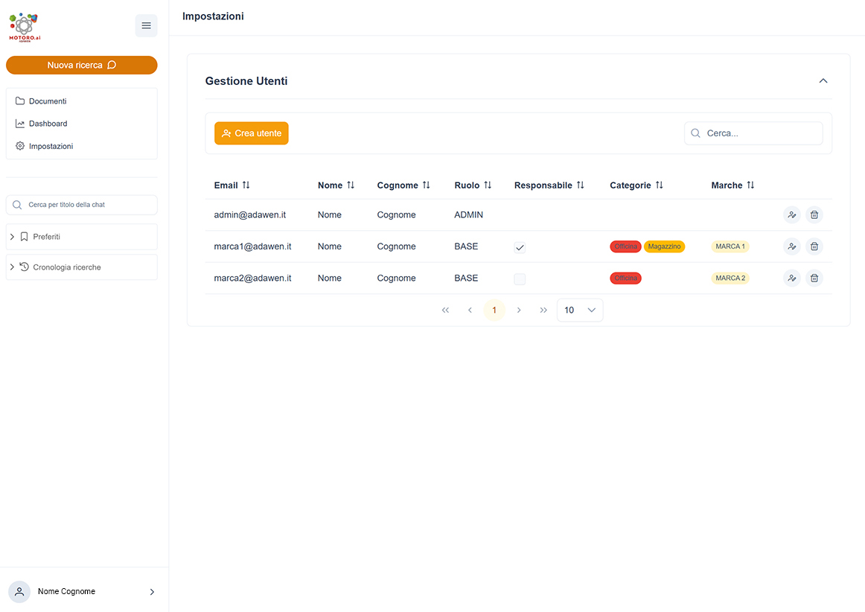The height and width of the screenshot is (612, 865).
Task: Delete the marca2@adawen.it user
Action: click(814, 278)
